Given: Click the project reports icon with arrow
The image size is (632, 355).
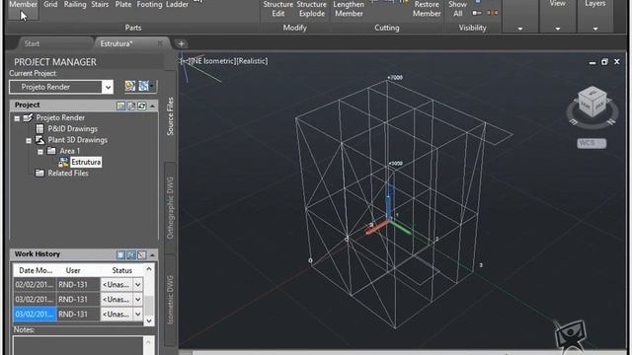Looking at the screenshot, I should 145,86.
